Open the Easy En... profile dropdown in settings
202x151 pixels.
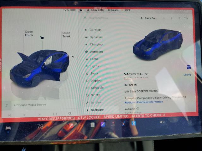[149, 18]
